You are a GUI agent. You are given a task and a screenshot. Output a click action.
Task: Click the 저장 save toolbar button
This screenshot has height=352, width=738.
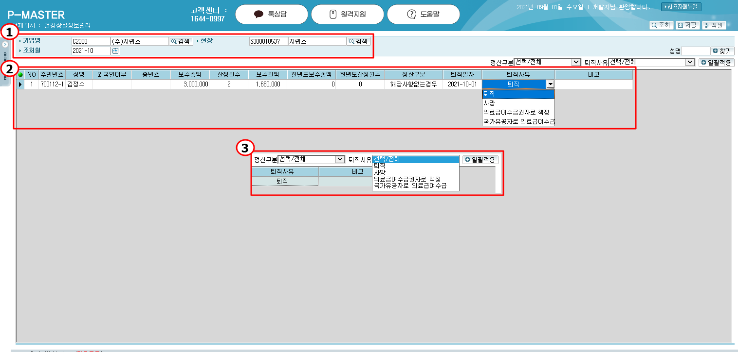(687, 25)
